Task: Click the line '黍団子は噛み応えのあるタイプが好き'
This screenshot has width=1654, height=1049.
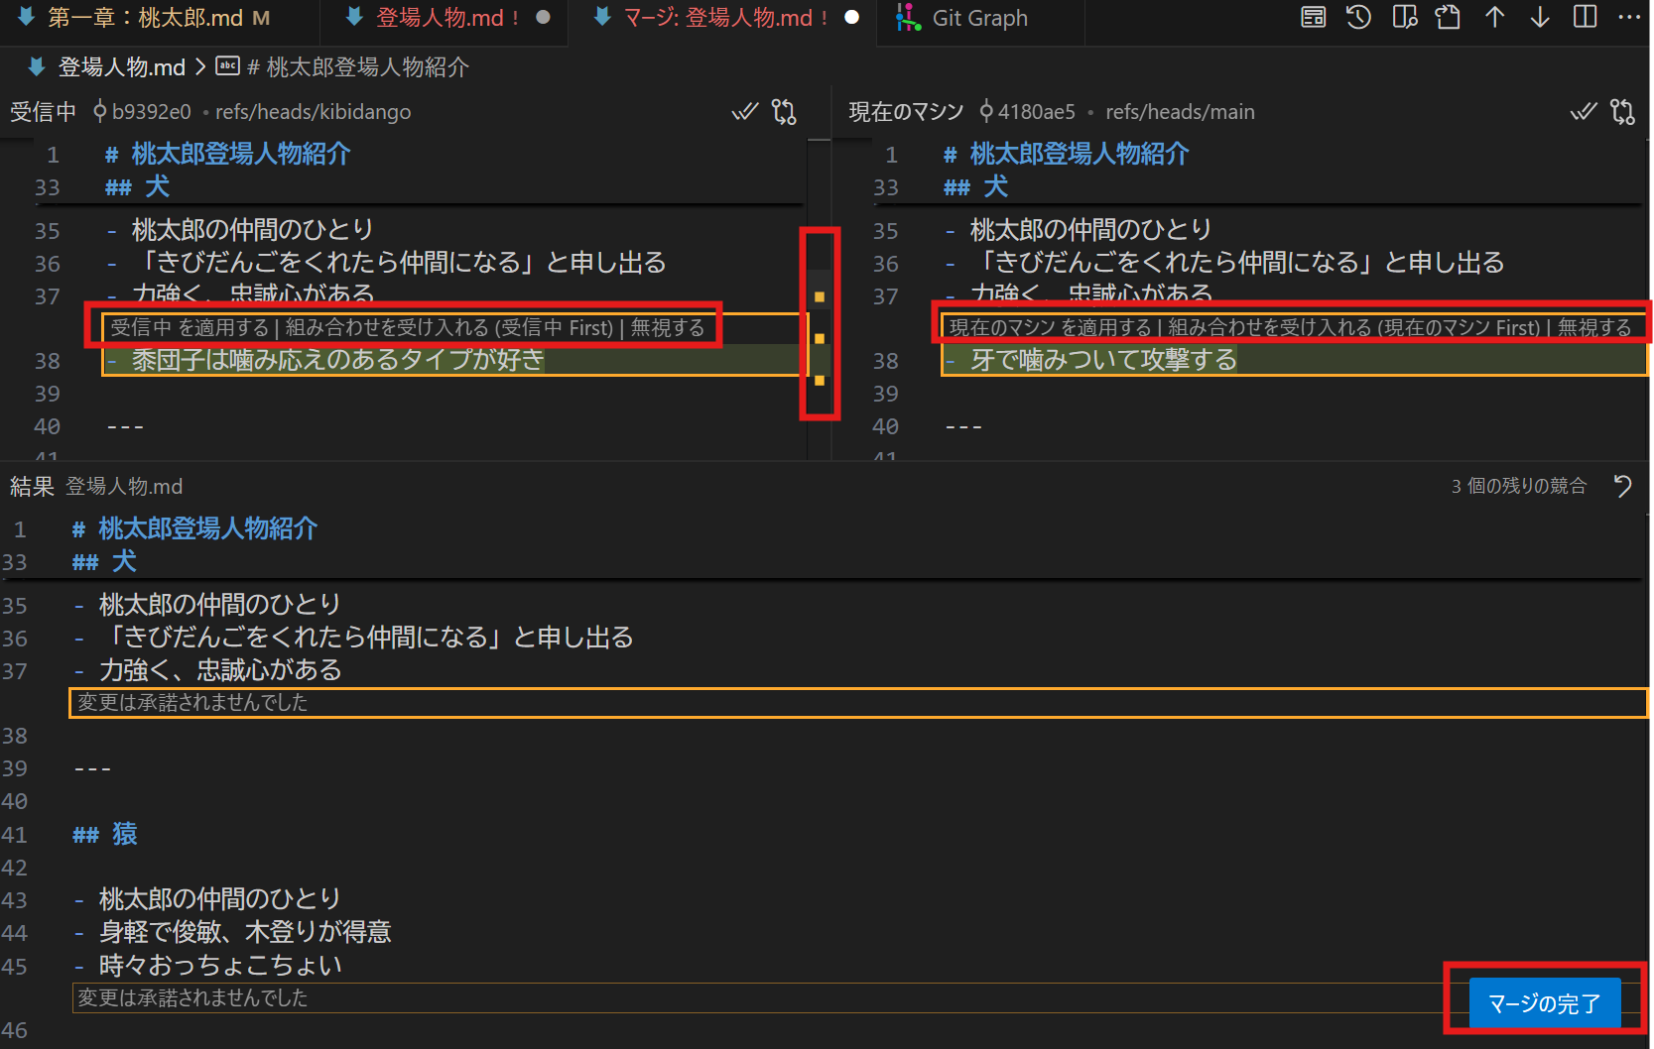Action: point(338,360)
